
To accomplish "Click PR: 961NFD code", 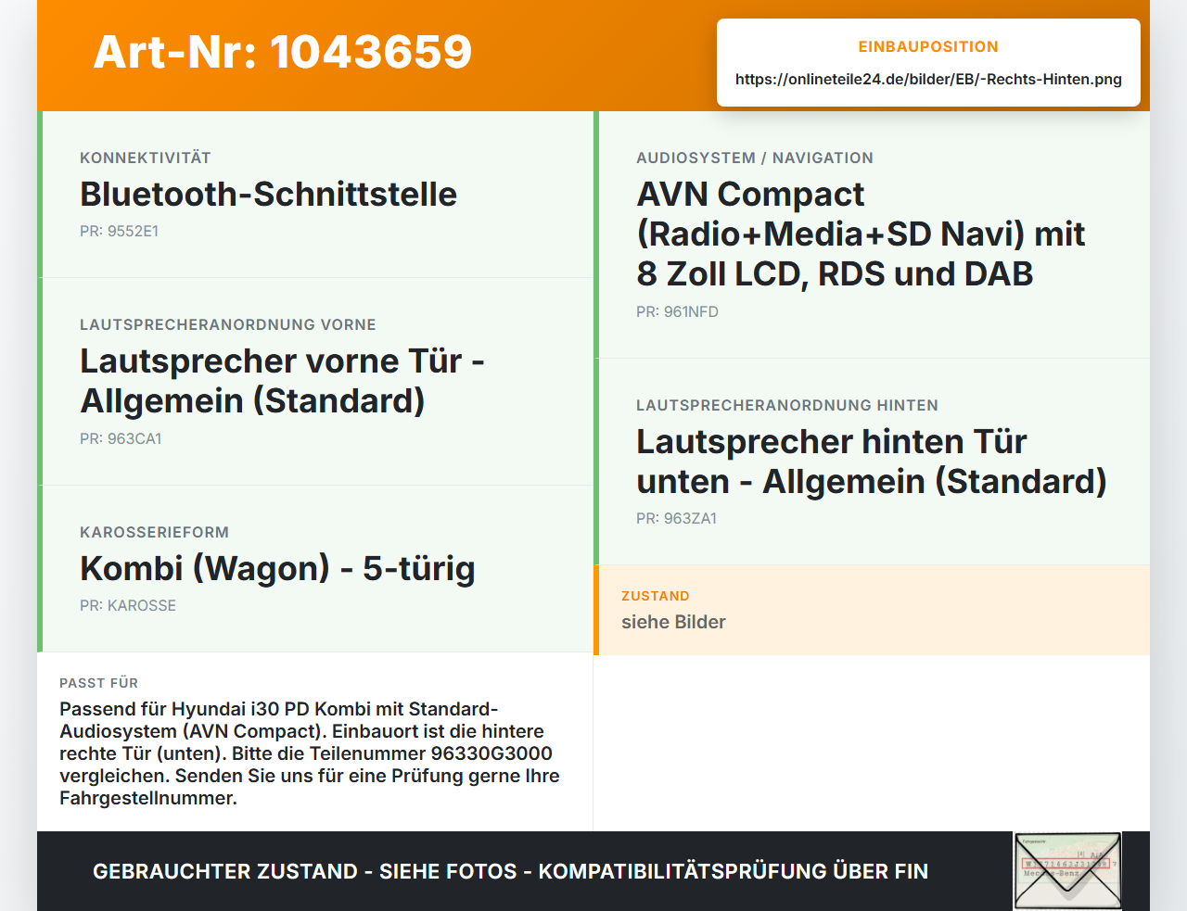I will pos(677,312).
